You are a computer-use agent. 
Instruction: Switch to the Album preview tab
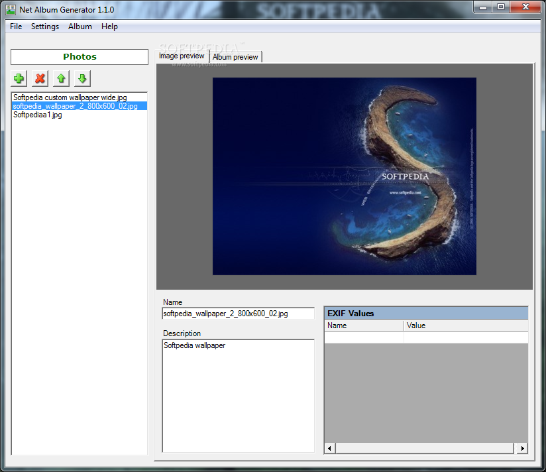click(235, 57)
